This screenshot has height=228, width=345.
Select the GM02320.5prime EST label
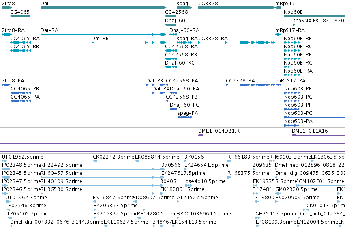coord(296,190)
